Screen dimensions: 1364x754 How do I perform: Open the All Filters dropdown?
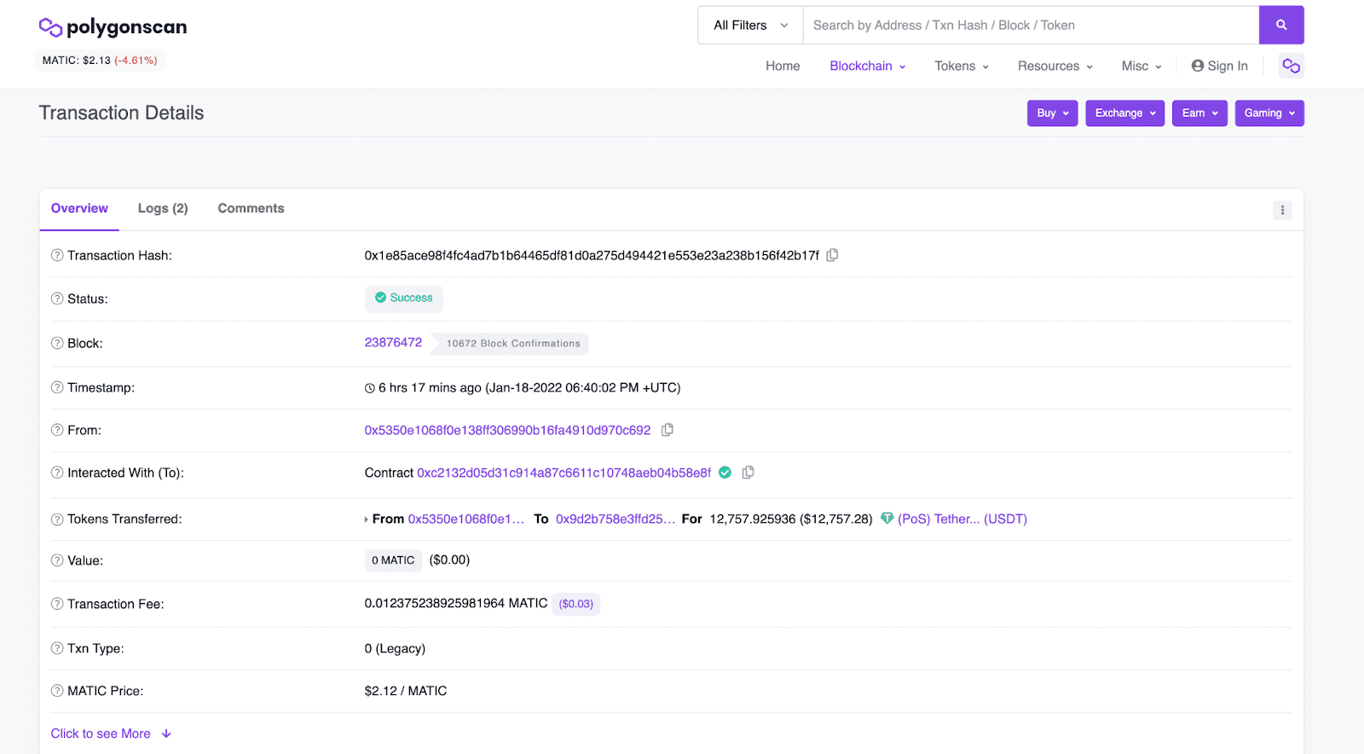(x=750, y=26)
